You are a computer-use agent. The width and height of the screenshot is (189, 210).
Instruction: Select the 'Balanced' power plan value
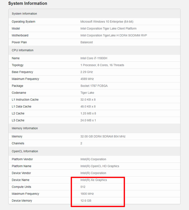click(x=86, y=42)
